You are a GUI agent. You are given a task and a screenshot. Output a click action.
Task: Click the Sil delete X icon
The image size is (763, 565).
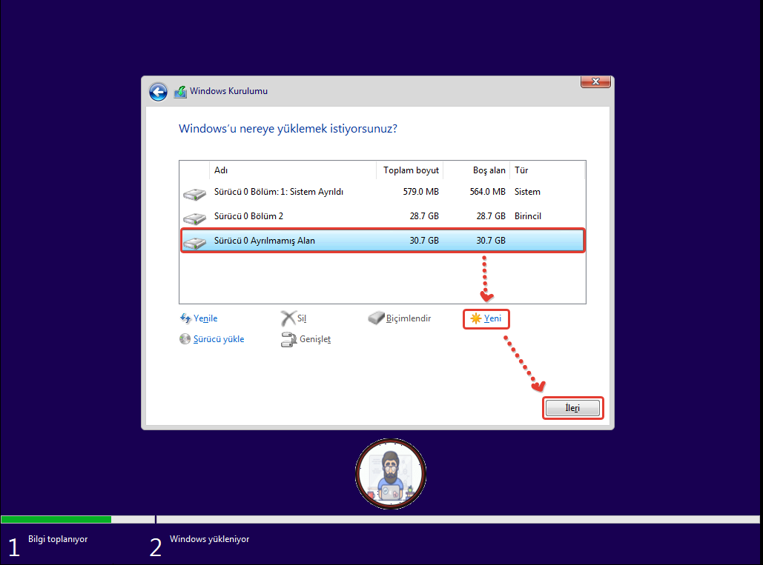(288, 318)
